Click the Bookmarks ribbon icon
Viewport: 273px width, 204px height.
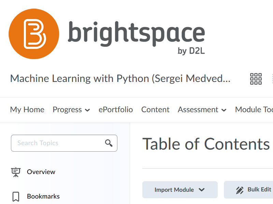coord(16,197)
